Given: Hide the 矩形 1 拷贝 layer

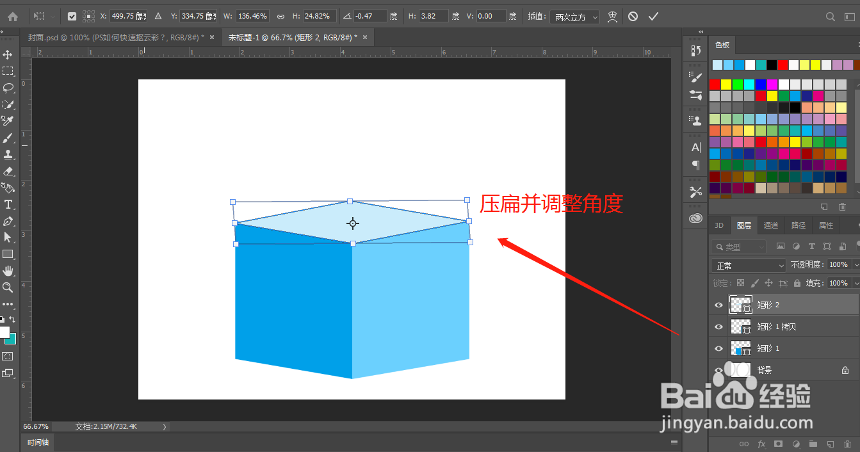Looking at the screenshot, I should (718, 327).
